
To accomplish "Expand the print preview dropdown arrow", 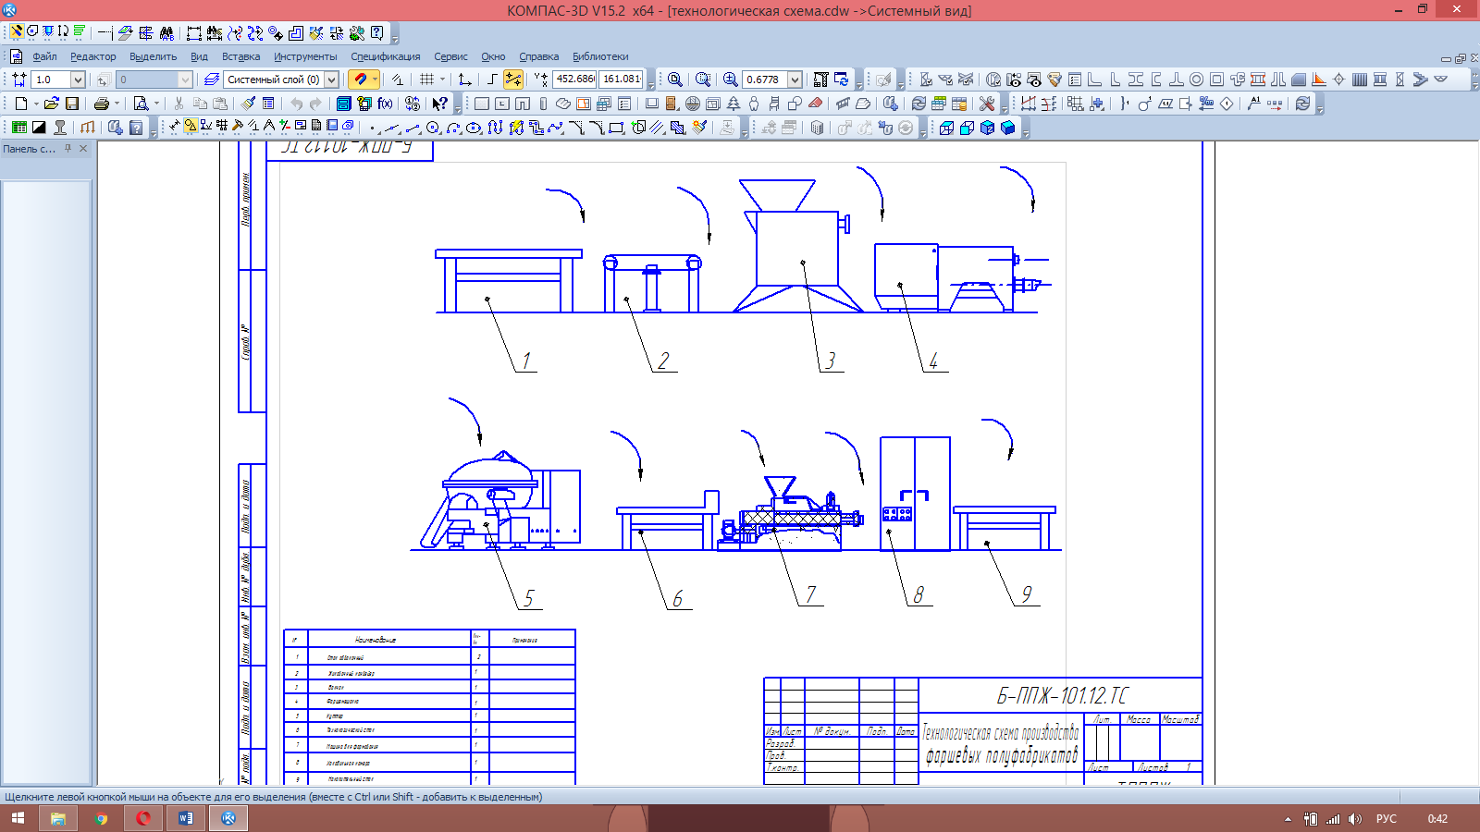I will tap(156, 104).
